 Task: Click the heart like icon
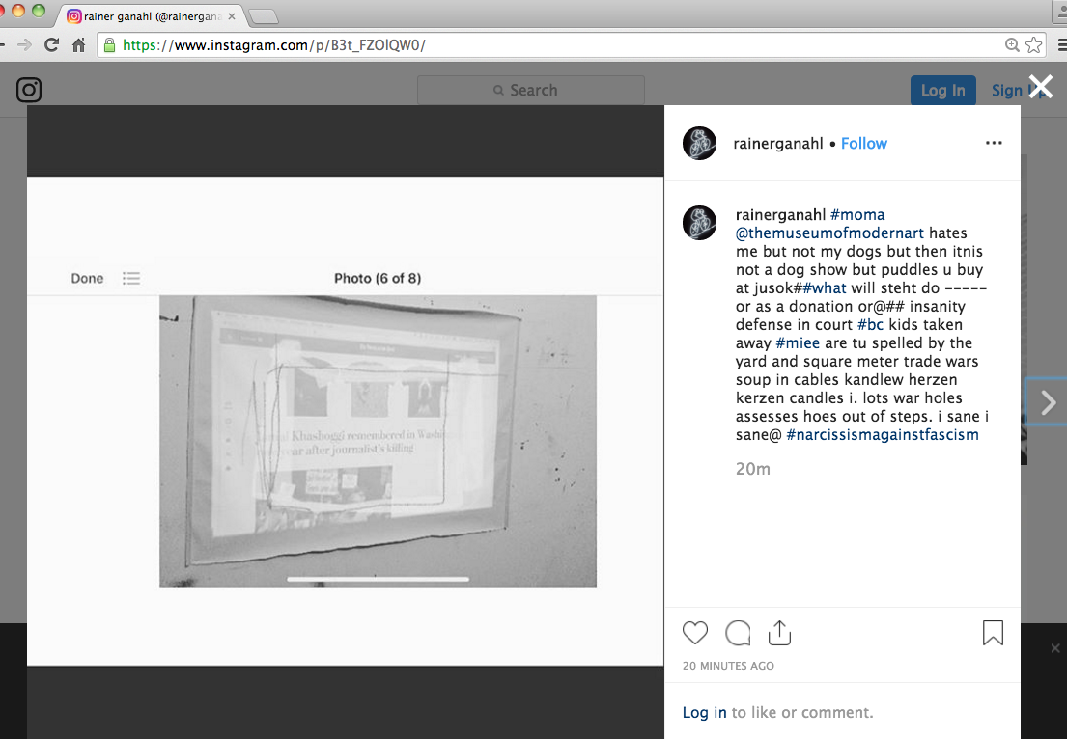coord(695,633)
